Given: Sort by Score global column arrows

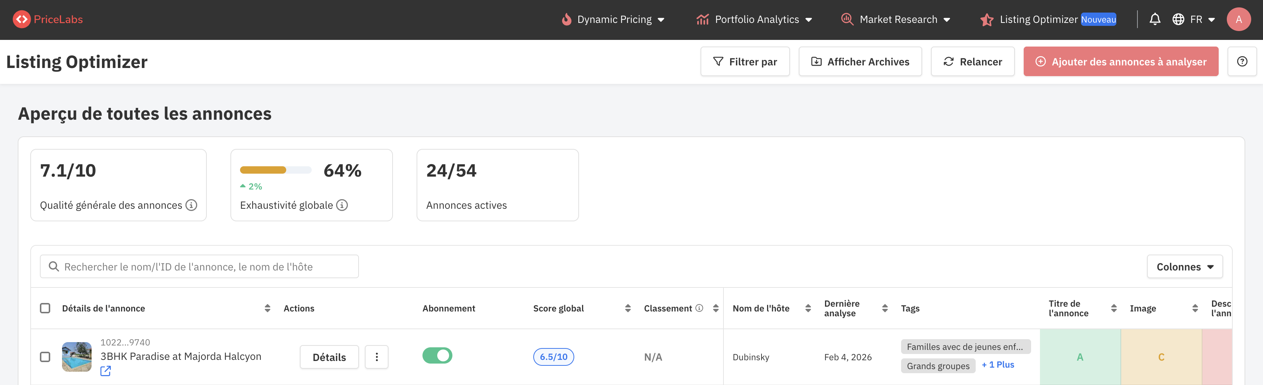Looking at the screenshot, I should tap(627, 309).
